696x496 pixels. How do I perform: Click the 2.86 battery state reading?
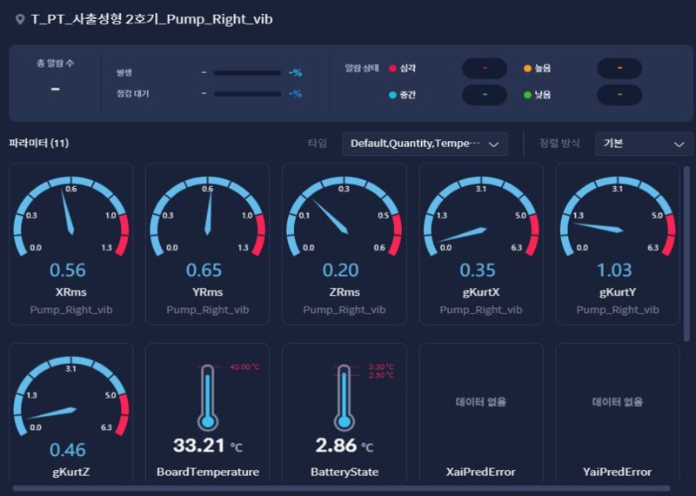(336, 446)
